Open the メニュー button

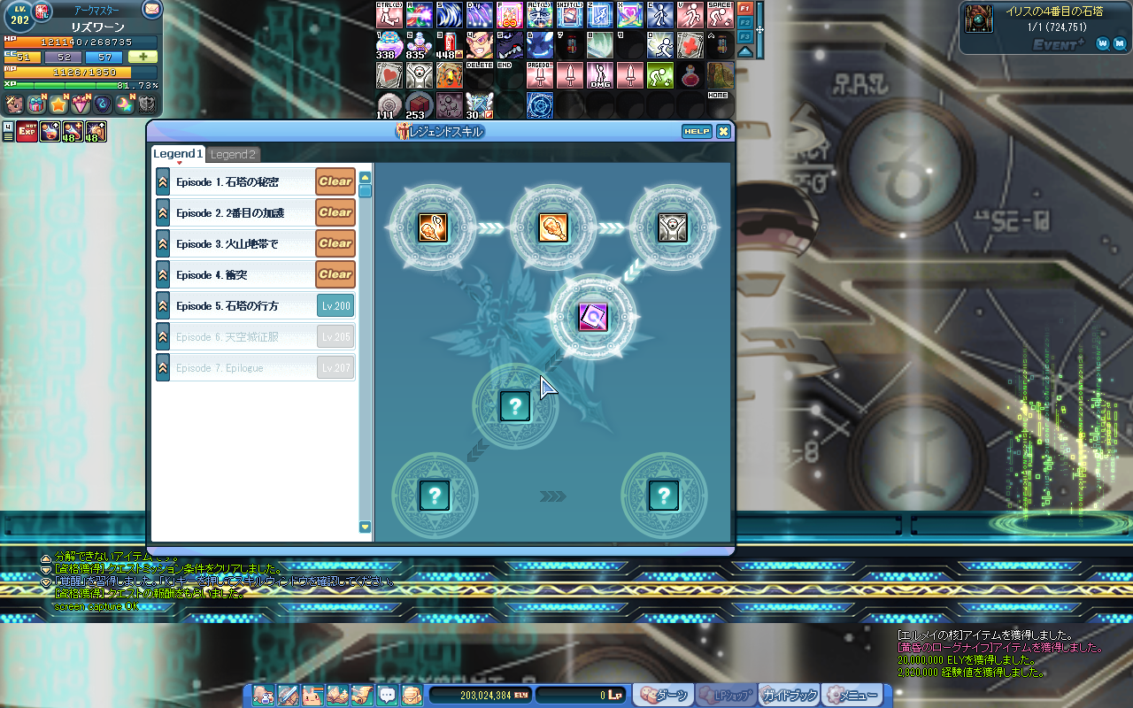(852, 695)
